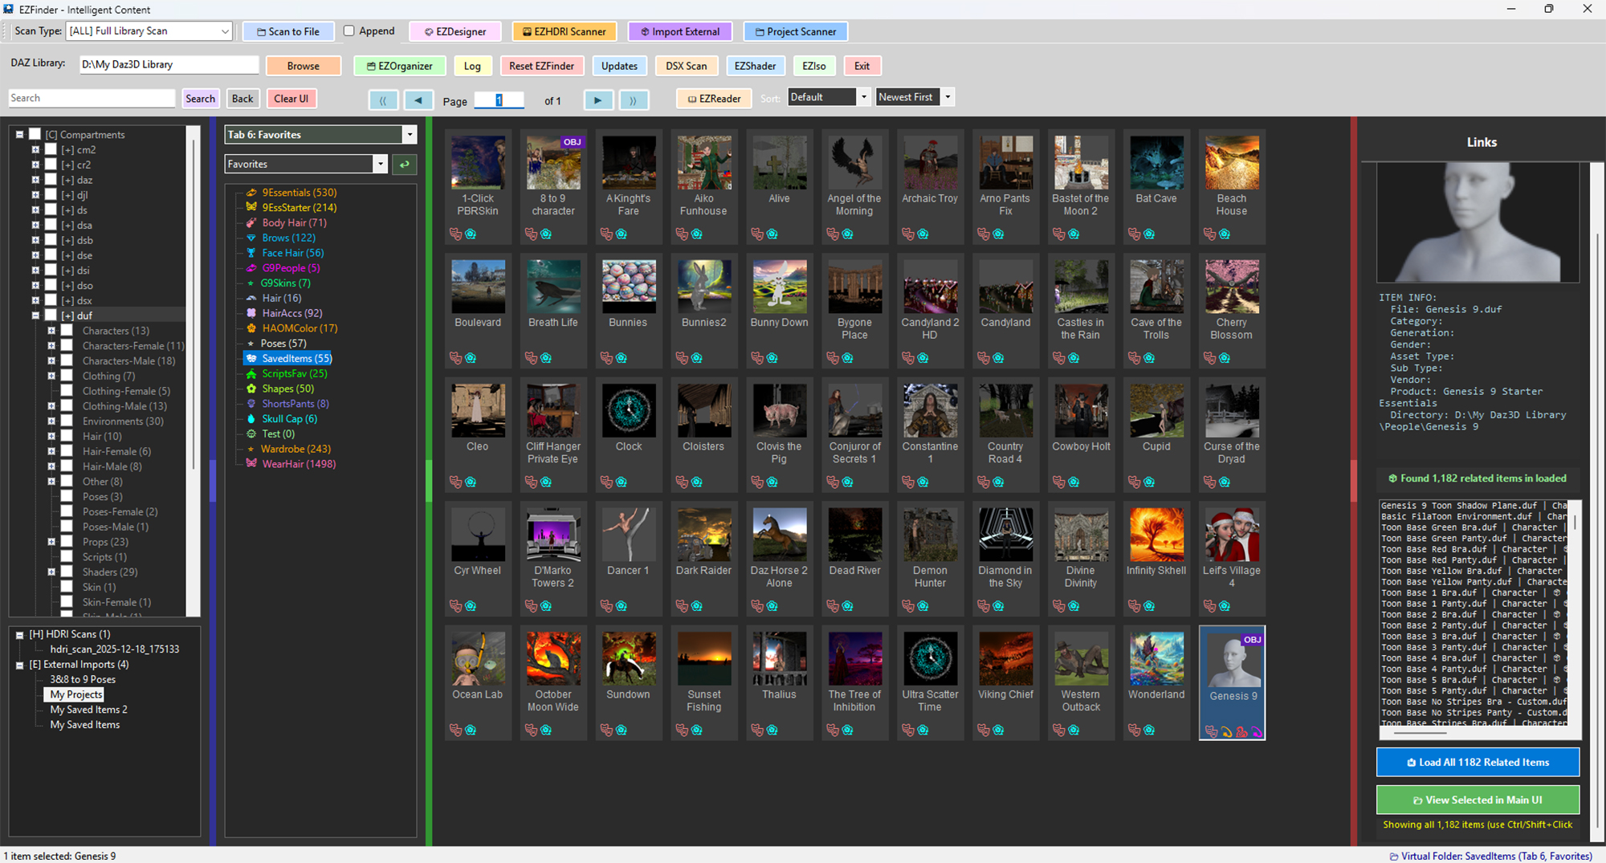Image resolution: width=1606 pixels, height=863 pixels.
Task: Click the green return arrow beside the Favorites dropdown
Action: 405,164
